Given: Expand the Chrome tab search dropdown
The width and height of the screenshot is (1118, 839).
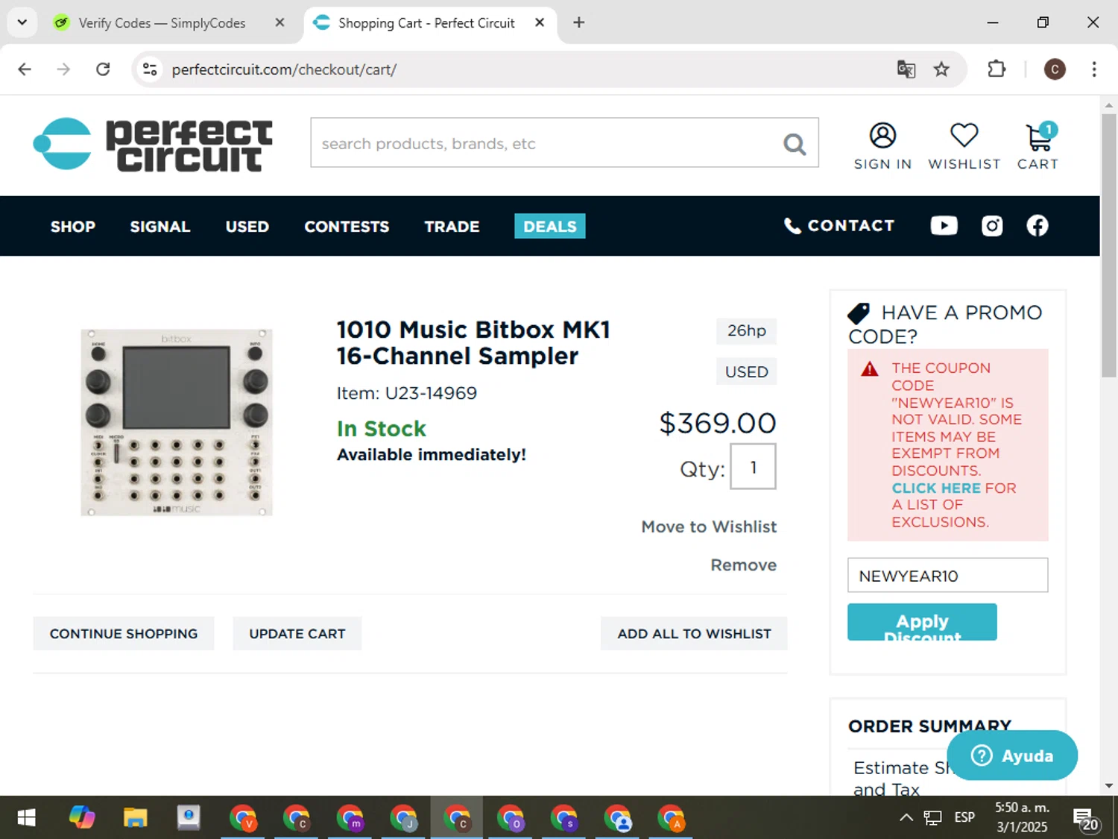Looking at the screenshot, I should (x=22, y=22).
